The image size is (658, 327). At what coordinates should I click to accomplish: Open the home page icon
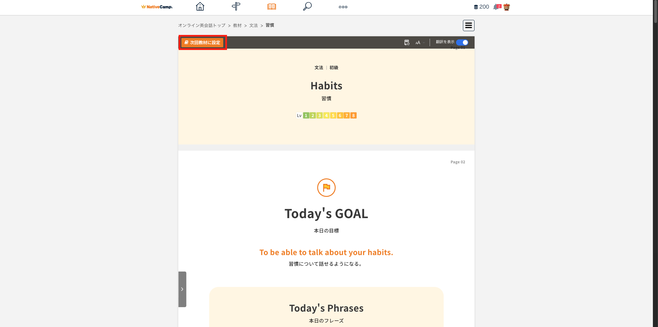coord(200,7)
